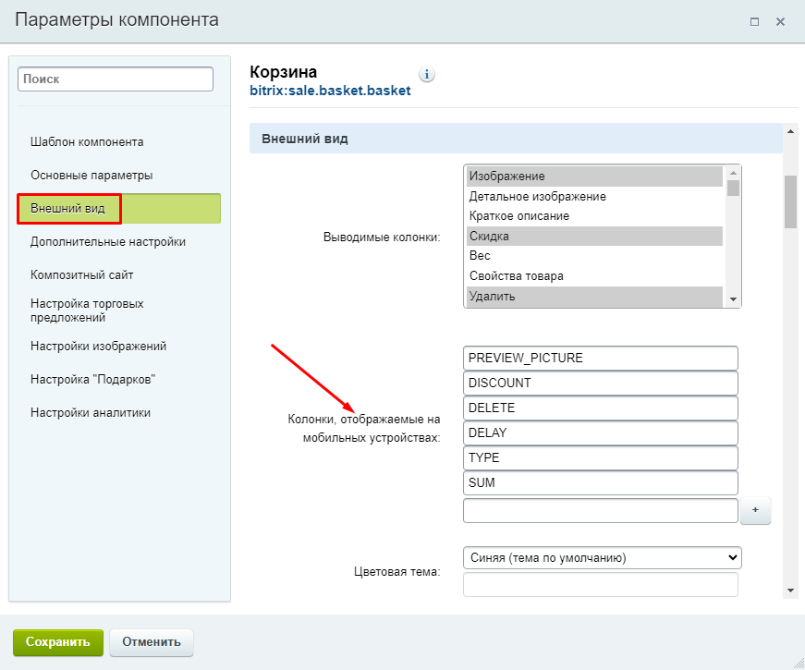
Task: Click the main panel vertical scrollbar thumb
Action: point(790,201)
